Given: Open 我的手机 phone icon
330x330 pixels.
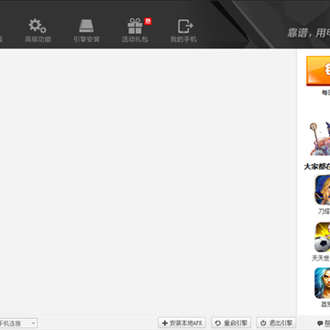Looking at the screenshot, I should point(185,27).
